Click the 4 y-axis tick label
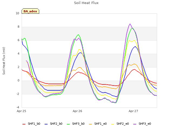 click(x=18, y=54)
